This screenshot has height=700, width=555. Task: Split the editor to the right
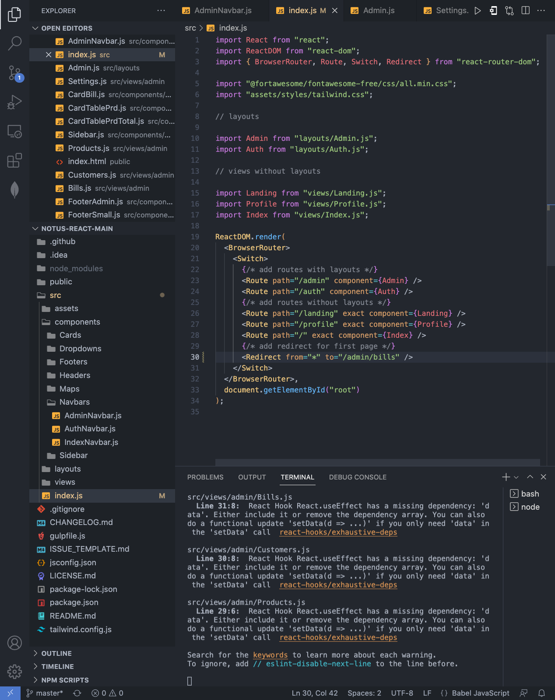click(x=526, y=10)
